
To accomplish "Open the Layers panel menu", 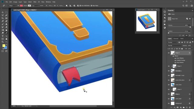I will (192, 39).
